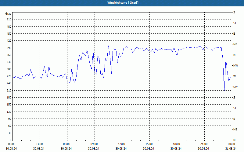Click the SW compass direction label
Image resolution: width=244 pixels, height=152 pixels.
tap(235, 87)
